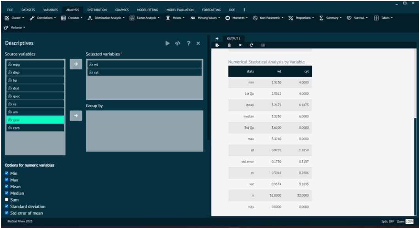Delete output using the trash icon

click(x=229, y=45)
